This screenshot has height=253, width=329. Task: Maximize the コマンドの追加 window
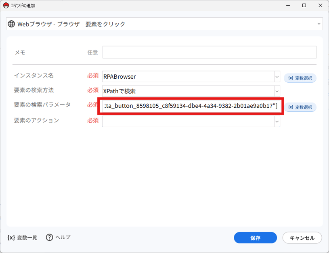coord(304,6)
